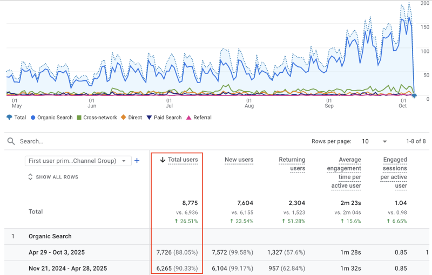
Task: Sort by Engaged sessions per active user
Action: (x=395, y=173)
